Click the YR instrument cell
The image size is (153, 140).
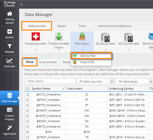click(87, 137)
